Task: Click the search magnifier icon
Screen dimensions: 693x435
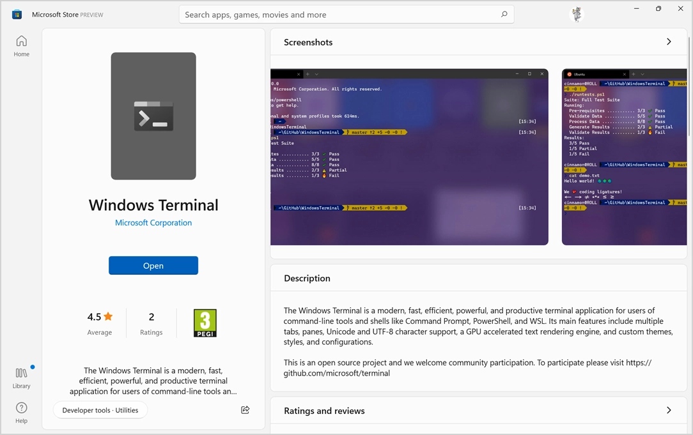Action: [504, 15]
